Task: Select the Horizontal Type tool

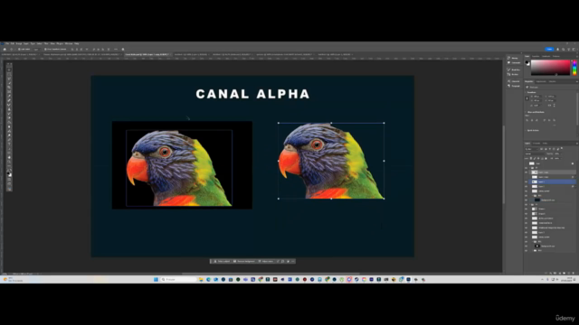Action: (9, 144)
